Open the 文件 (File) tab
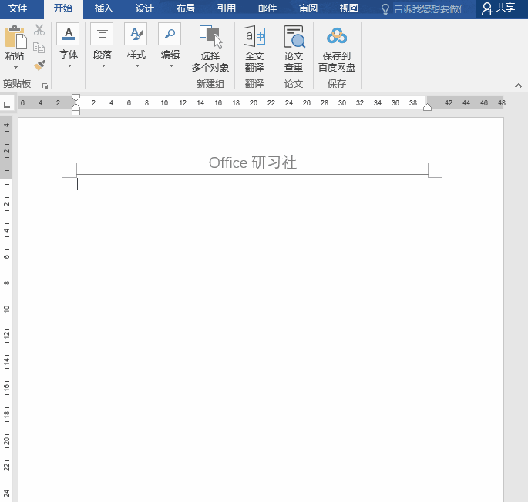The width and height of the screenshot is (528, 502). tap(18, 8)
